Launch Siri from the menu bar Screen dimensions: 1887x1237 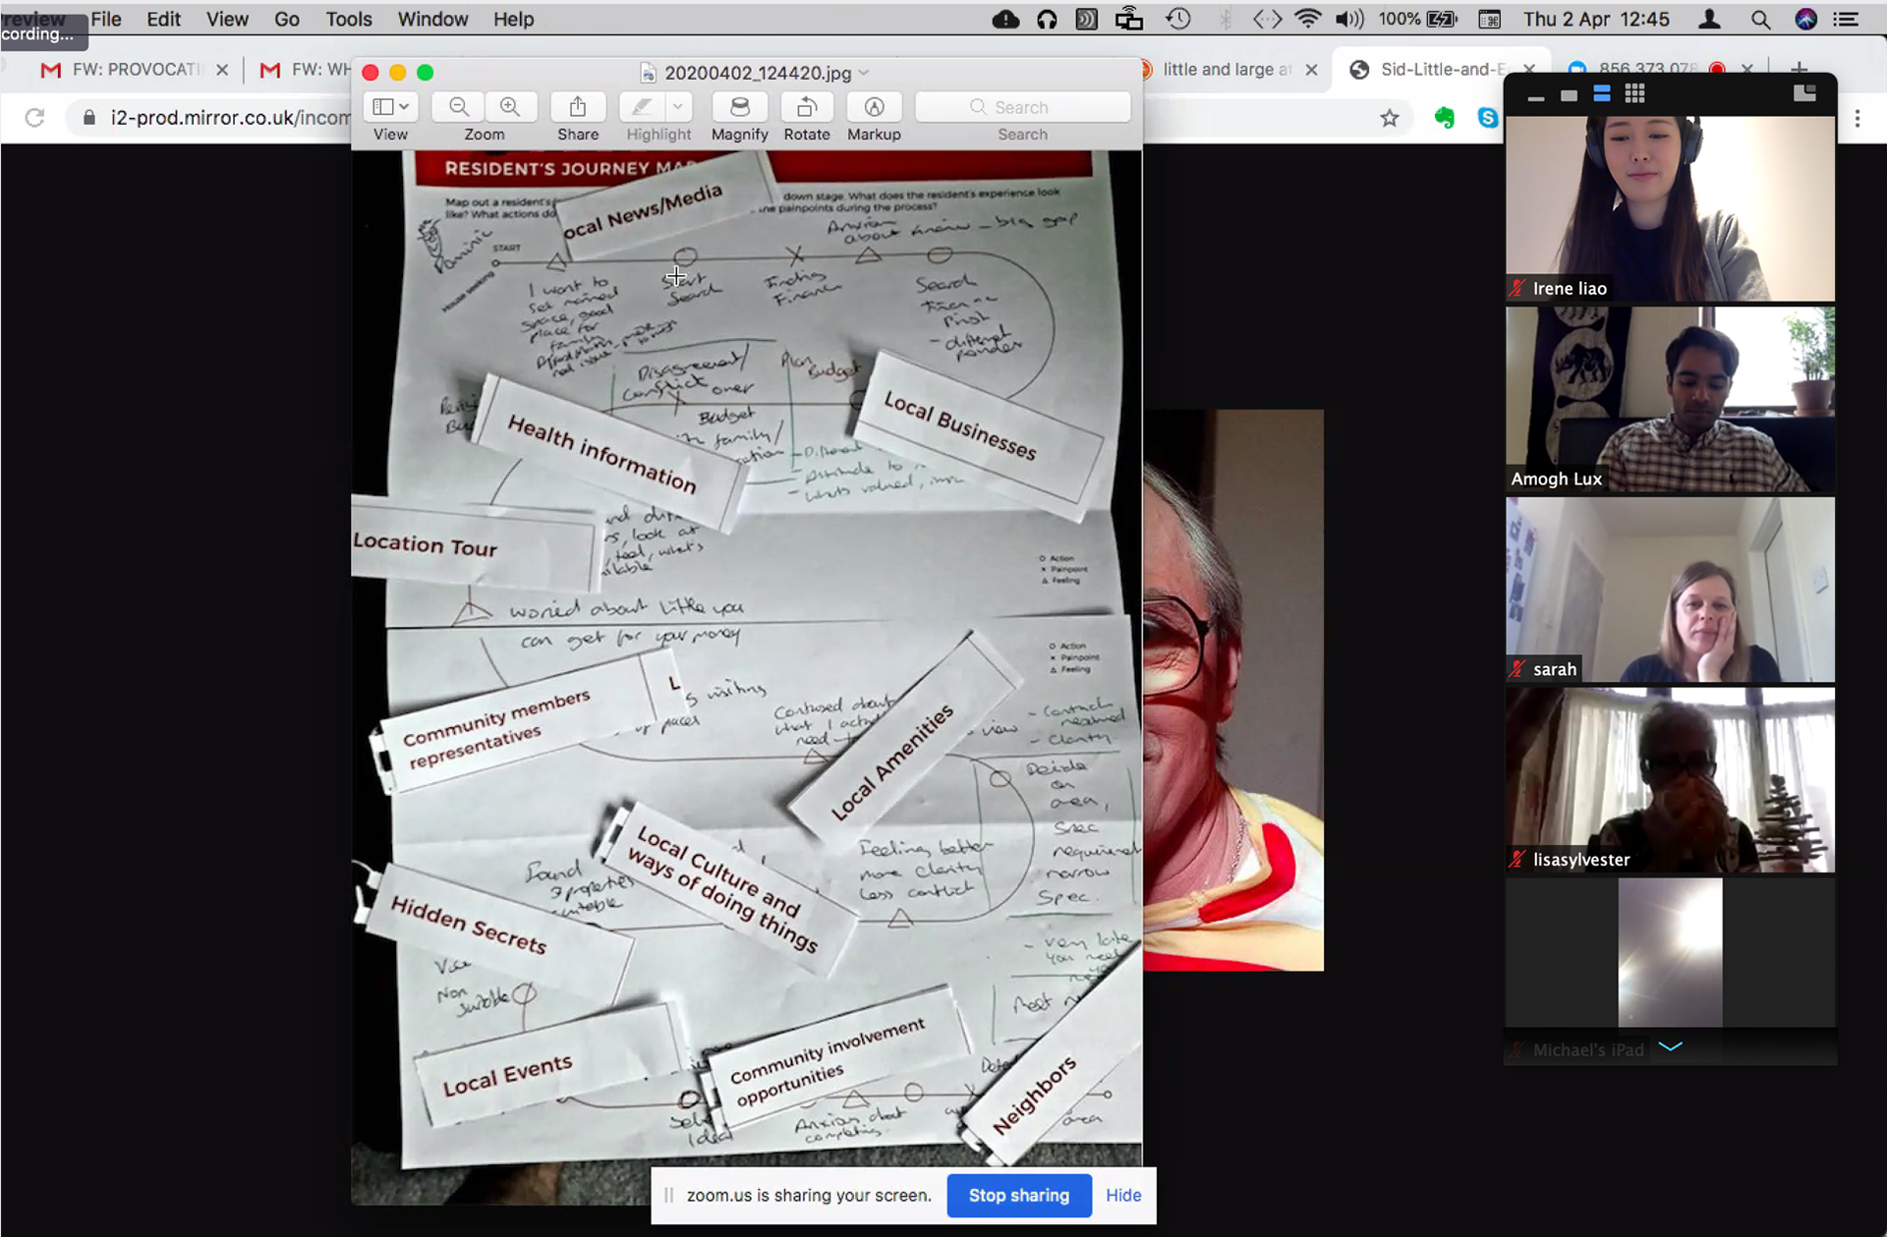[1805, 19]
